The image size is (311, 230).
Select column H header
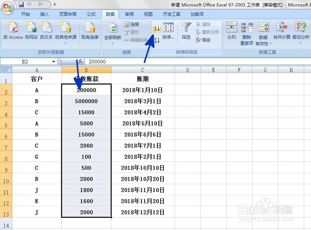(291, 70)
